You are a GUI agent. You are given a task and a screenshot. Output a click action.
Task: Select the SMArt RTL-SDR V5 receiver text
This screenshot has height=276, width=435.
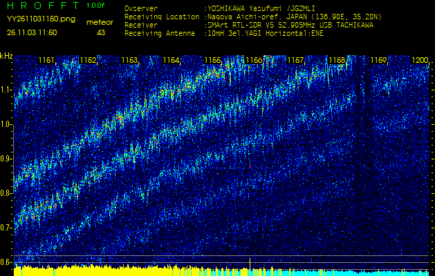[289, 26]
